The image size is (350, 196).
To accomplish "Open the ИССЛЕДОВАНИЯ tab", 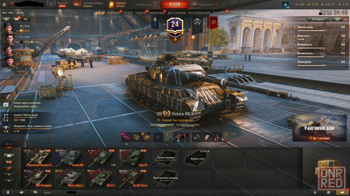I will [199, 13].
